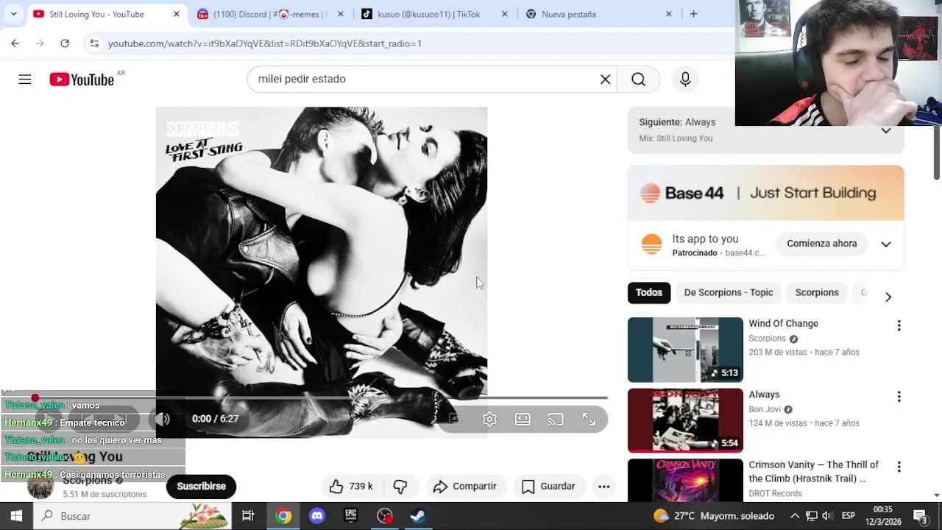This screenshot has width=942, height=530.
Task: Expand the Base 44 ad options chevron
Action: point(886,244)
